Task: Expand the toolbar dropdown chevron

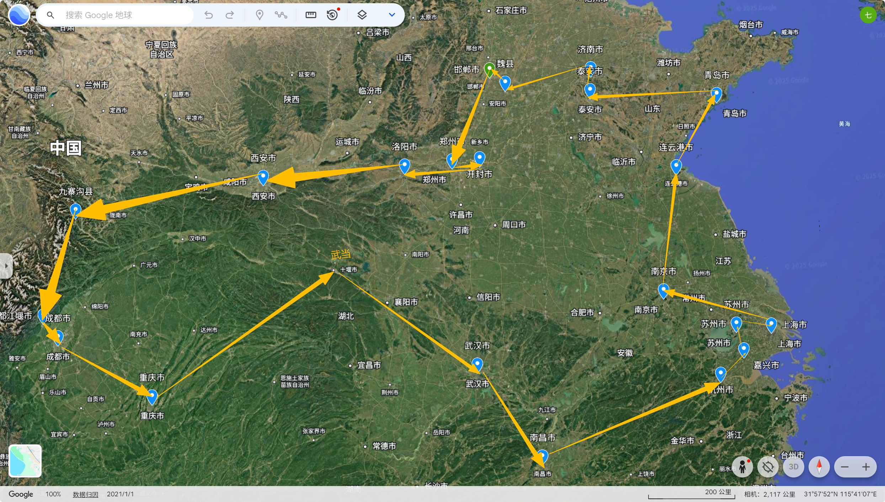Action: point(392,15)
